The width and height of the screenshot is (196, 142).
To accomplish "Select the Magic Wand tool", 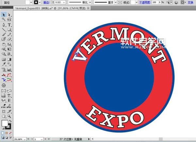I will (4, 20).
